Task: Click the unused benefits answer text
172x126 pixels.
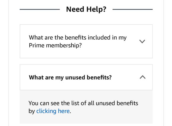Action: (83, 107)
